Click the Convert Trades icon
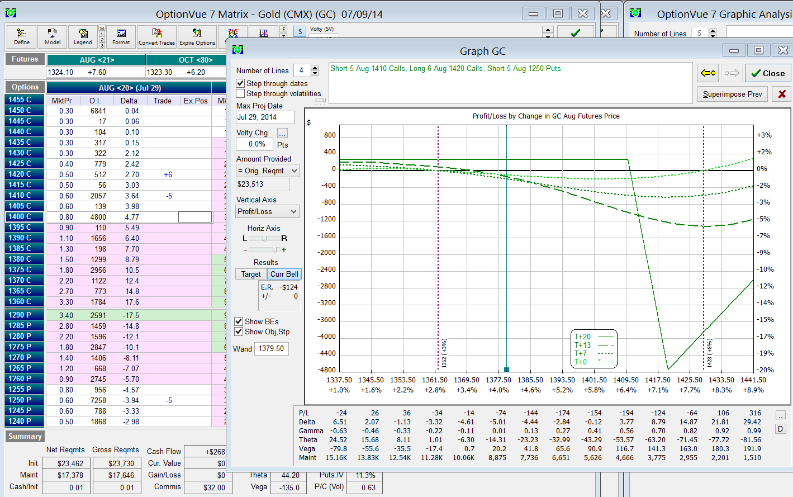The image size is (793, 497). (156, 36)
